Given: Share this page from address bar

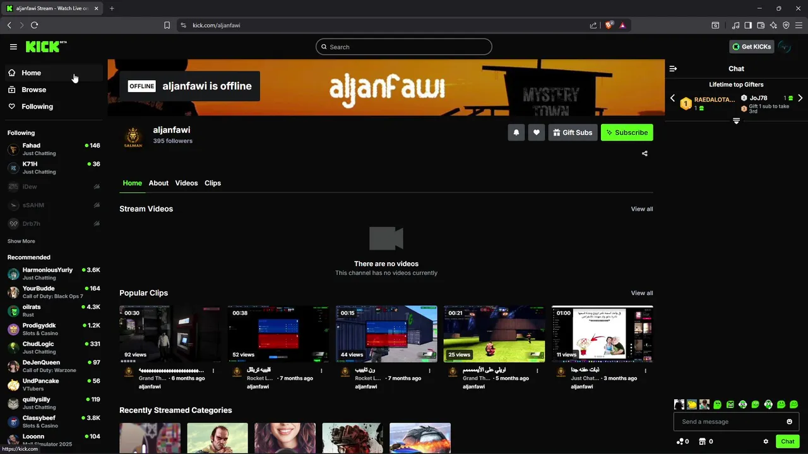Looking at the screenshot, I should click(x=593, y=25).
